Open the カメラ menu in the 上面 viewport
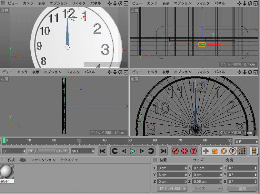260x194 pixels. pos(152,3)
